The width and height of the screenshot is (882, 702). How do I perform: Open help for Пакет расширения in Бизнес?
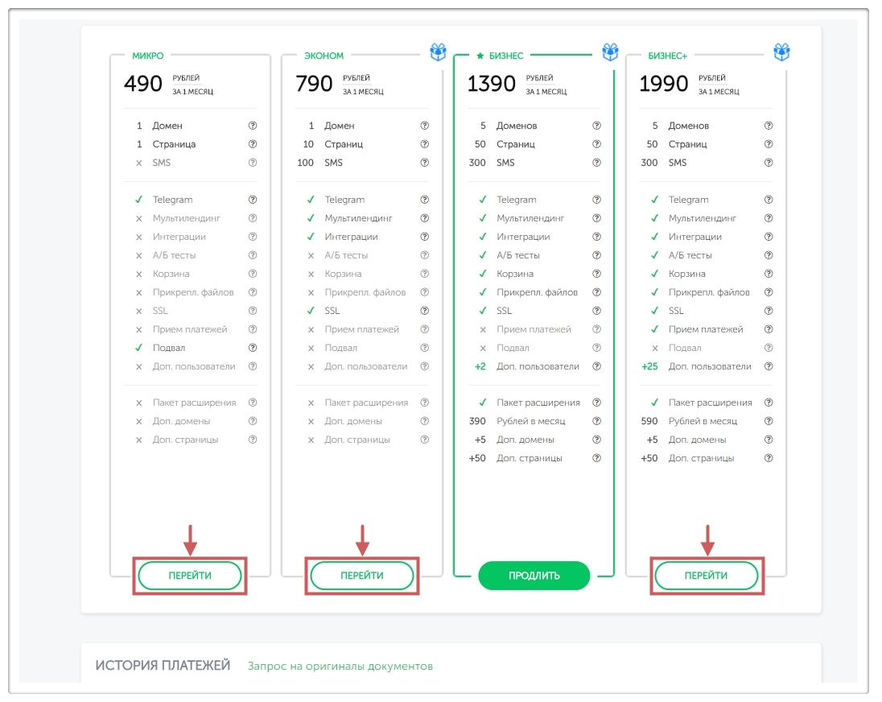pos(596,403)
